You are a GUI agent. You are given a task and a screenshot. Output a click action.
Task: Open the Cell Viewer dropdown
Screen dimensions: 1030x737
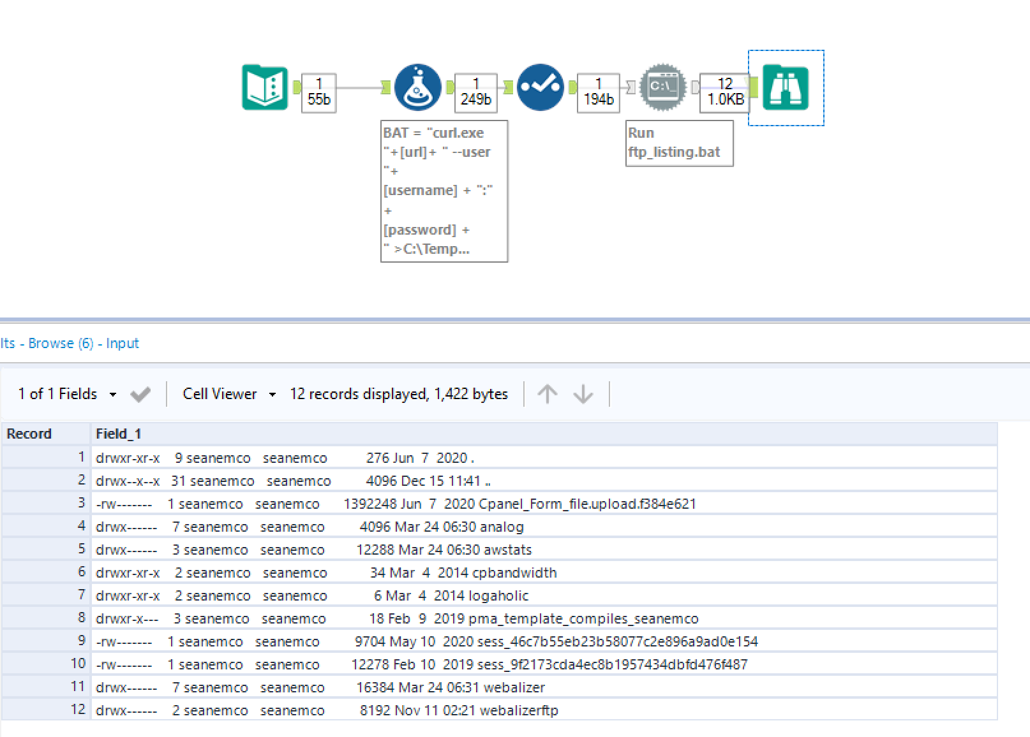tap(220, 394)
